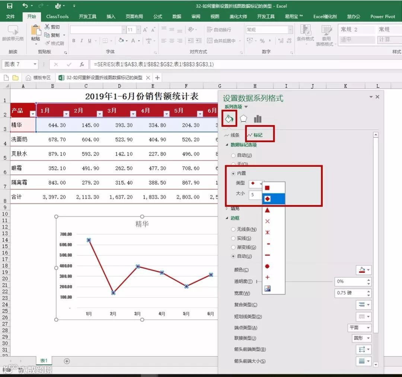
Task: Select Gradient line (渐变线) border radio button
Action: [x=233, y=247]
